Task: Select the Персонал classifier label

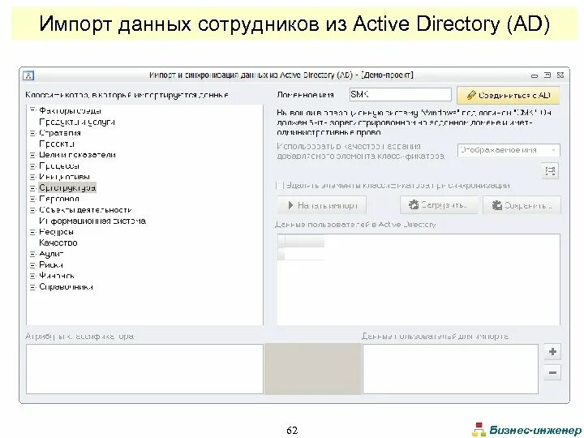Action: 59,199
